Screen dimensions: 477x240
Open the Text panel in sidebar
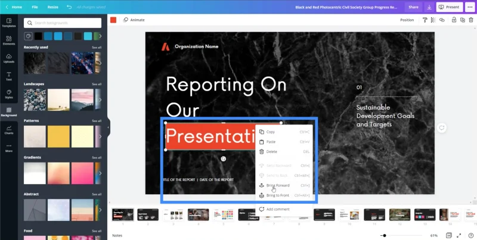coord(9,76)
